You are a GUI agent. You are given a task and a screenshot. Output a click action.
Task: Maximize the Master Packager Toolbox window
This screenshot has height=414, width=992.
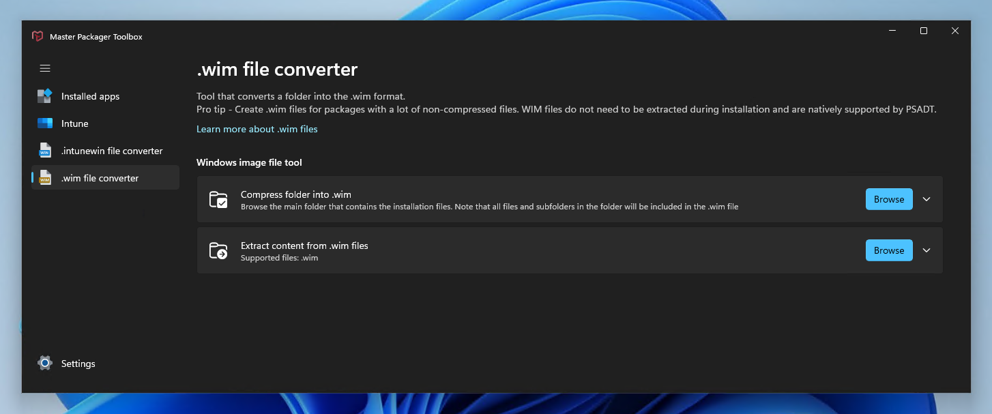click(924, 31)
